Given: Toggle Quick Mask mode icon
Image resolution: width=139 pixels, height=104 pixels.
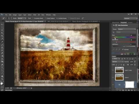Looking at the screenshot, I should [2, 87].
